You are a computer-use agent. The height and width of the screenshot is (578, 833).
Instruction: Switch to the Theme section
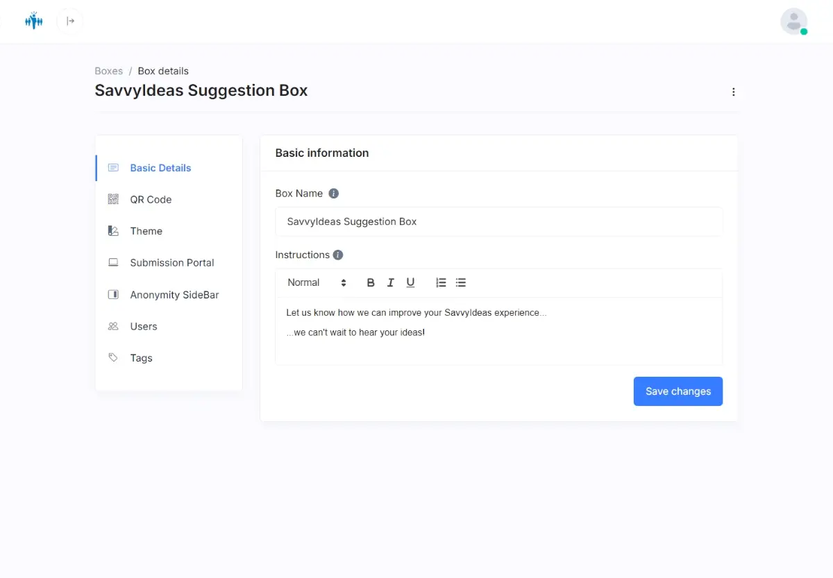click(x=146, y=231)
